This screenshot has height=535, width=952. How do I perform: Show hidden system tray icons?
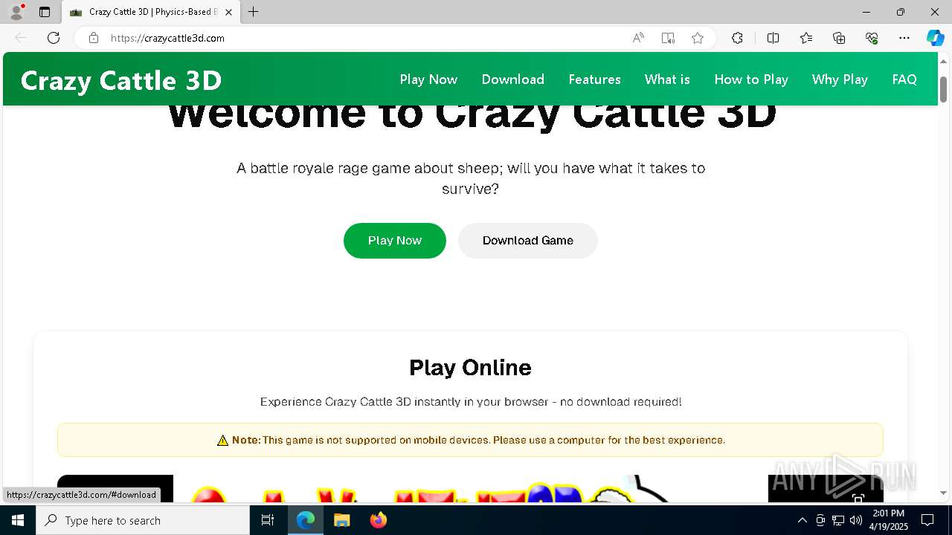[802, 520]
